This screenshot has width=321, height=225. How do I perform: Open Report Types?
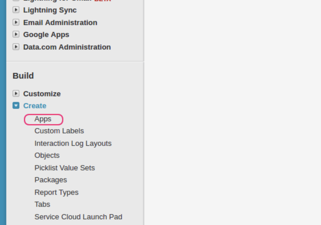56,192
